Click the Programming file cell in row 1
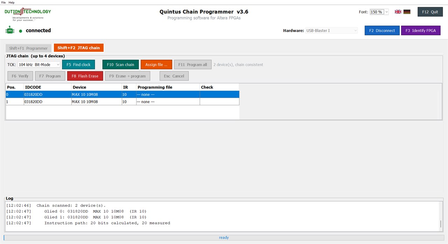 point(168,102)
